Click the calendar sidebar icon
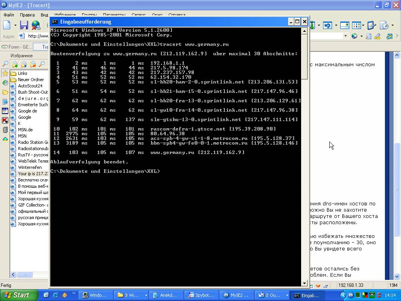Viewport: 401px width, 301px height. [5, 111]
